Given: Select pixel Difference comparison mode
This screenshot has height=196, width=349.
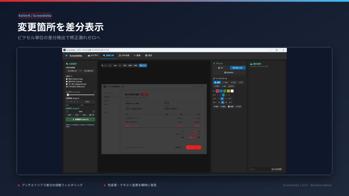Looking at the screenshot, I should 75,87.
